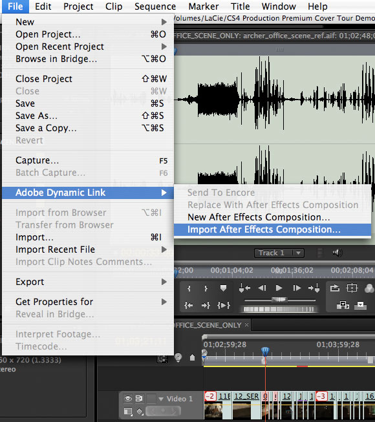Expand the Import Recent File submenu

tap(88, 249)
